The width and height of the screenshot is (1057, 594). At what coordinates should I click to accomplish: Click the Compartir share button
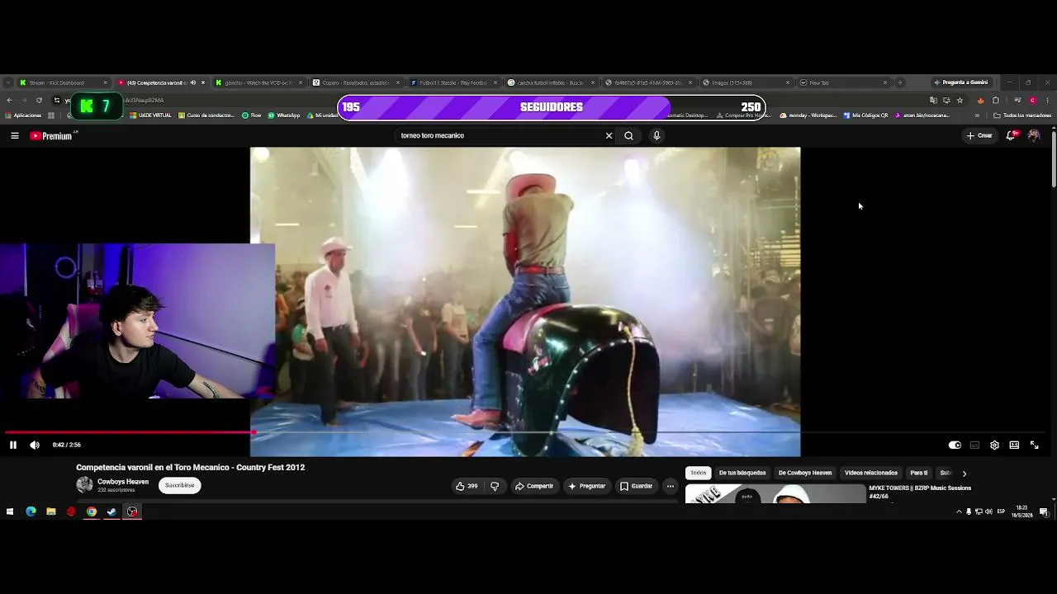coord(534,486)
